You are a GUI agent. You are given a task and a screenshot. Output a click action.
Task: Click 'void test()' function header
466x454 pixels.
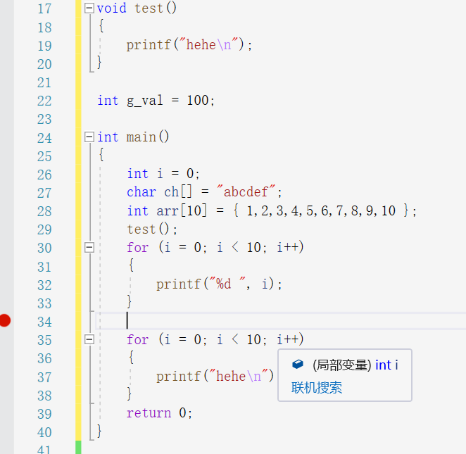137,8
